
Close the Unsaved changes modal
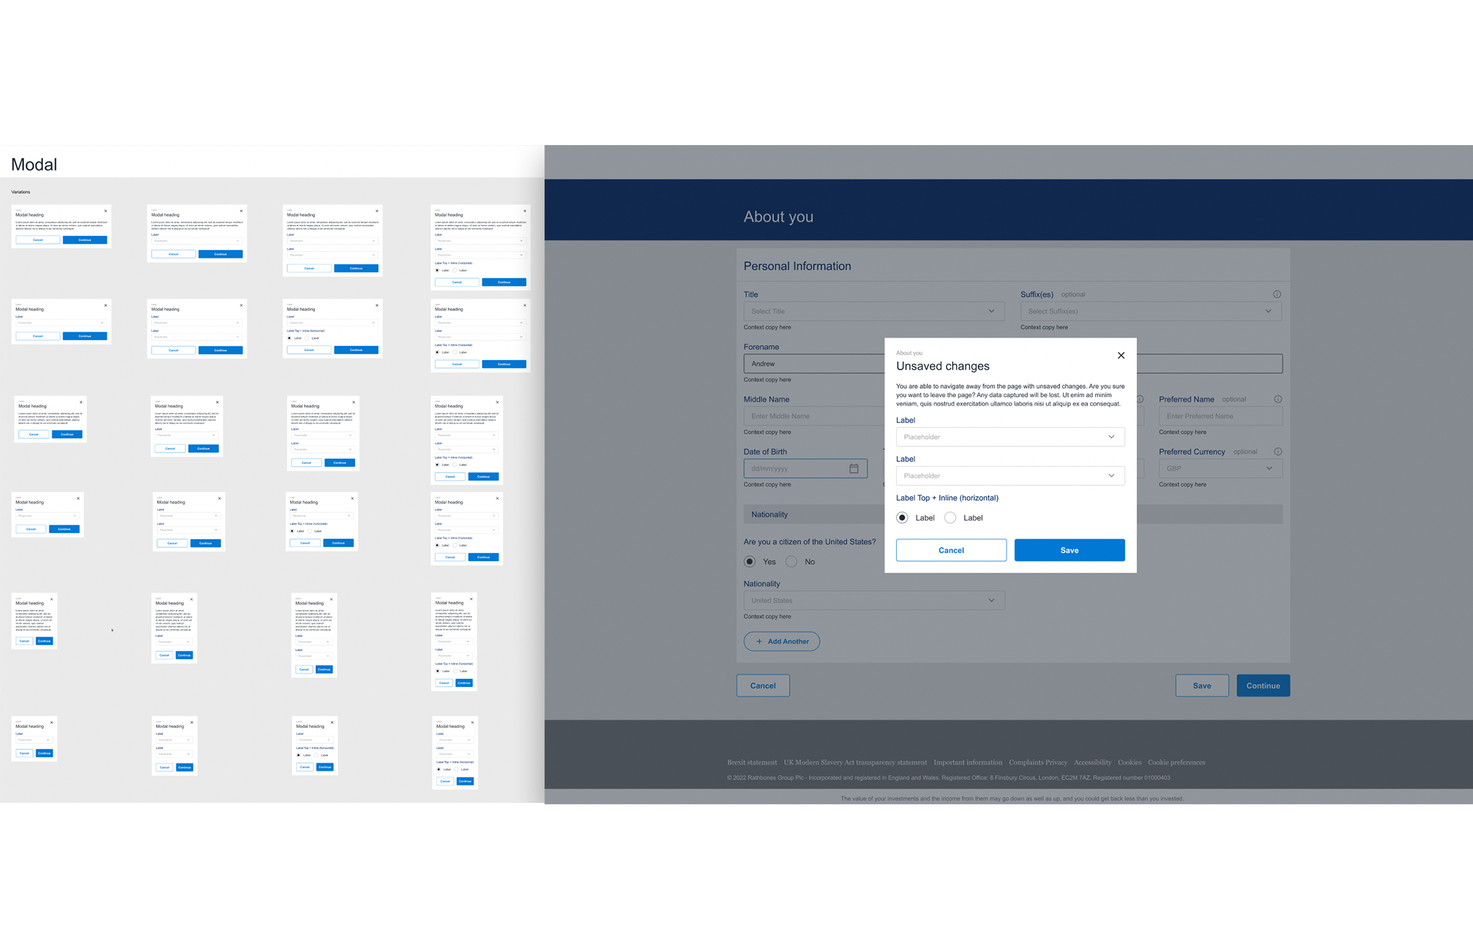[1121, 355]
